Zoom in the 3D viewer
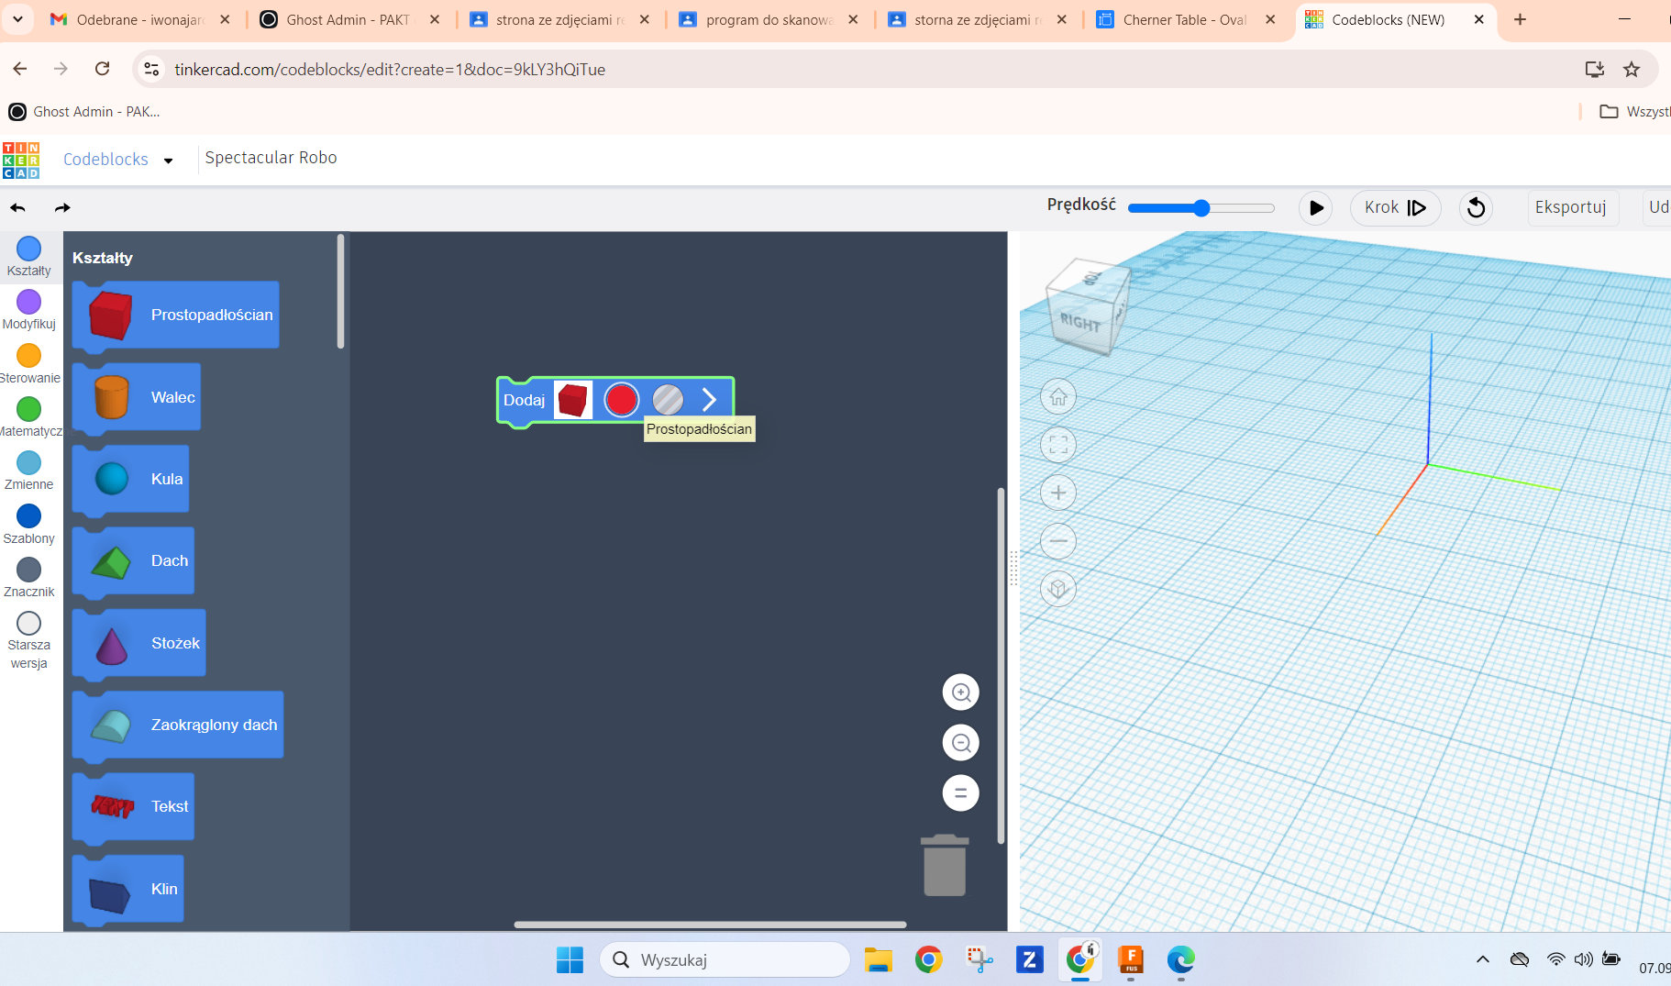The width and height of the screenshot is (1671, 986). (1058, 493)
